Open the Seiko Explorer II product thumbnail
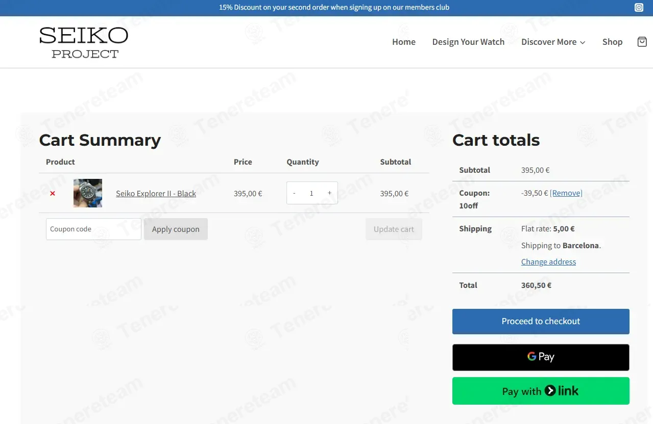This screenshot has width=653, height=424. tap(88, 193)
